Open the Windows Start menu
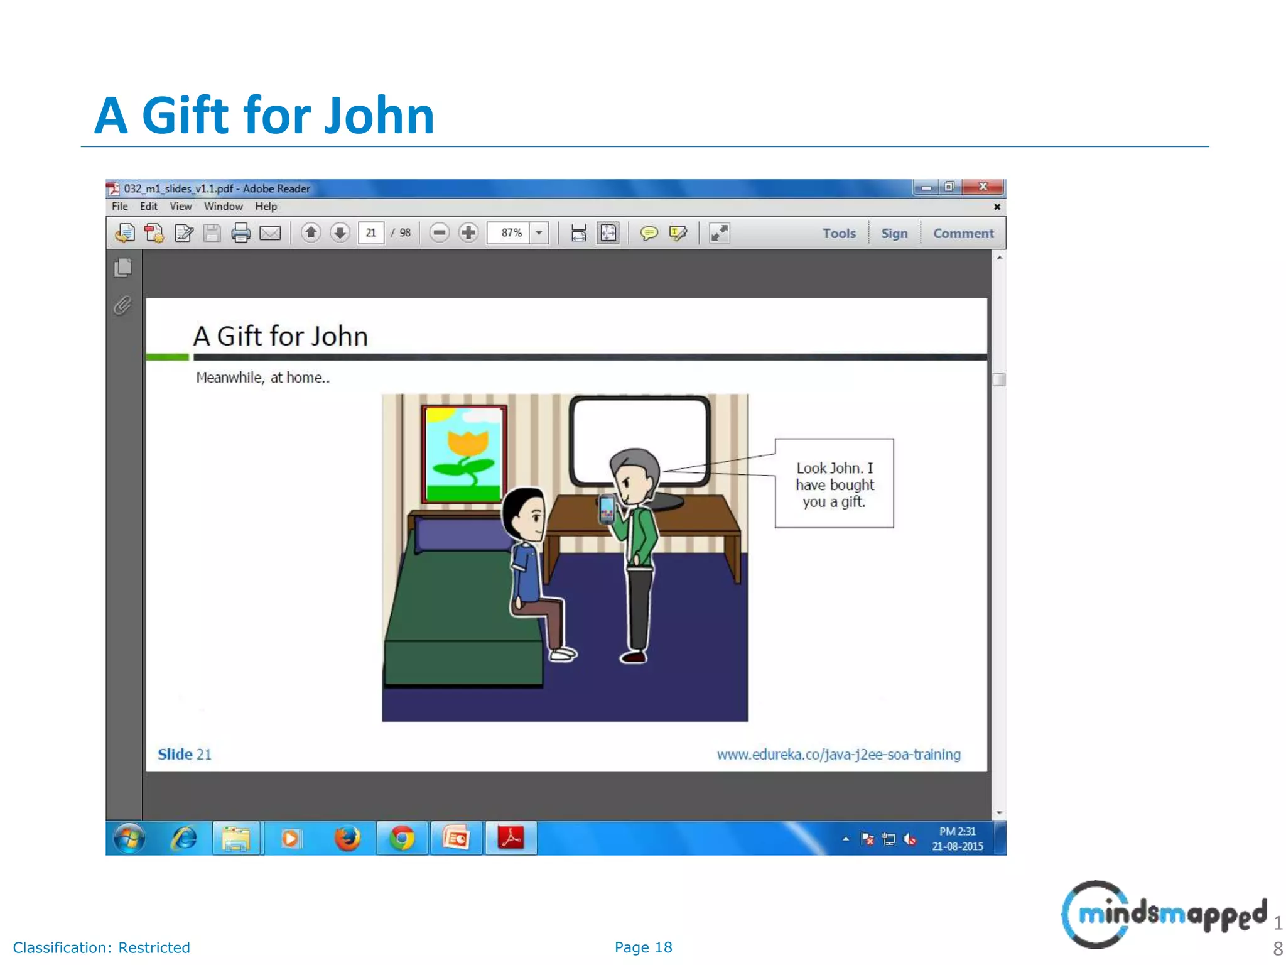The width and height of the screenshot is (1286, 965). coord(129,838)
